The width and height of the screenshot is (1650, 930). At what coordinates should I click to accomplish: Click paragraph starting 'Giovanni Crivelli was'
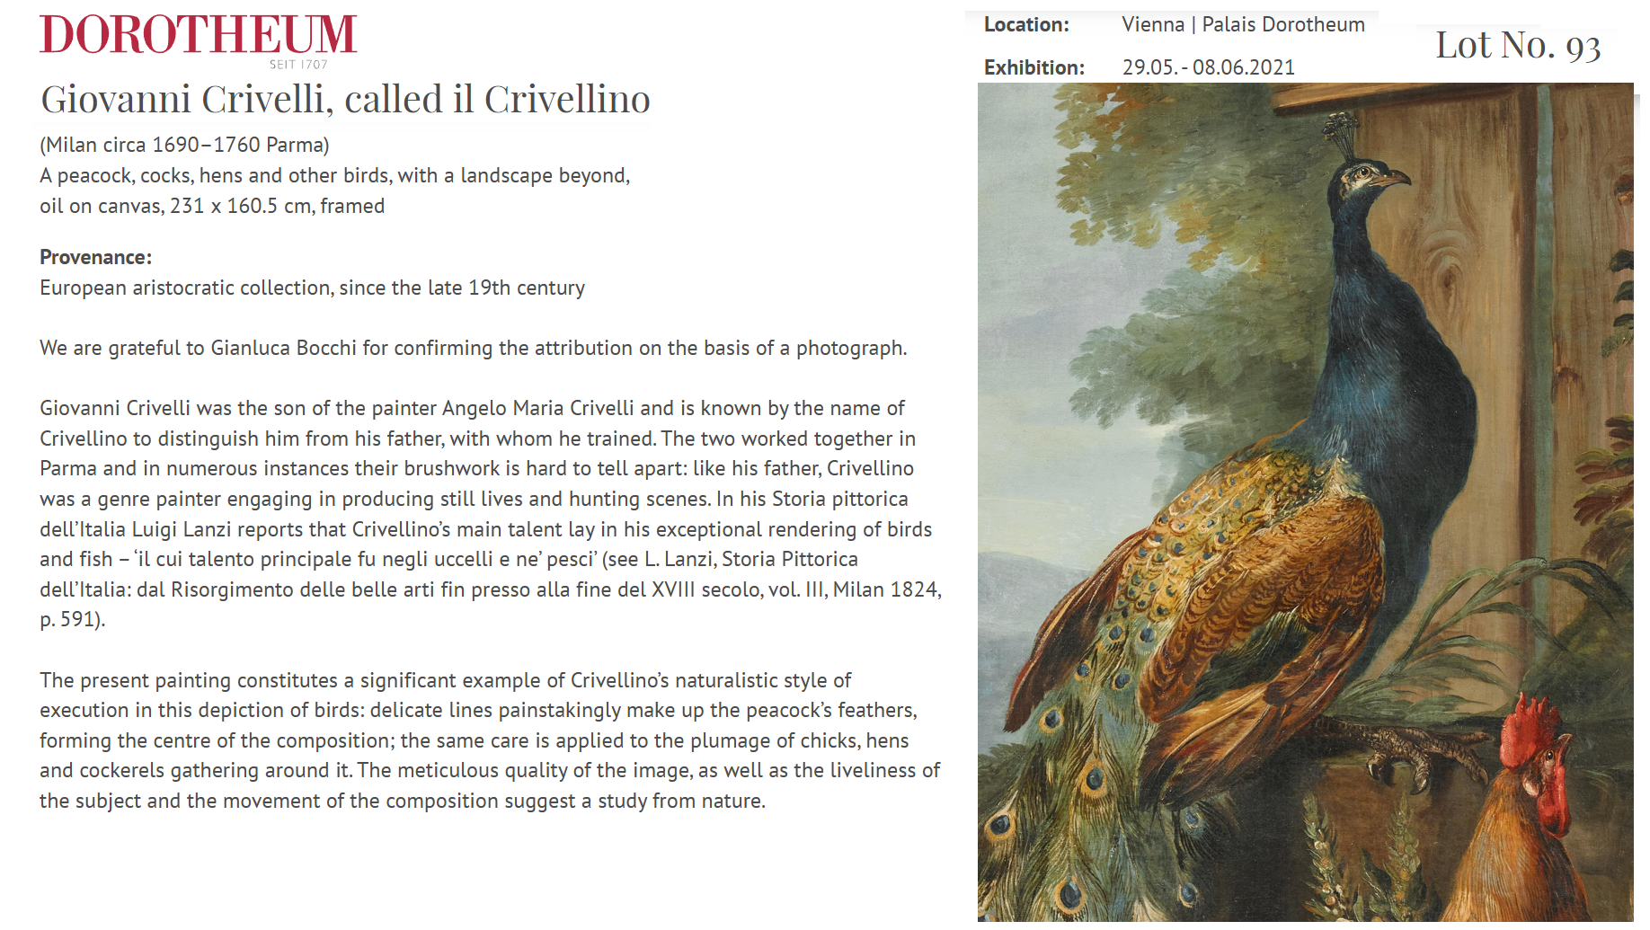coord(491,513)
